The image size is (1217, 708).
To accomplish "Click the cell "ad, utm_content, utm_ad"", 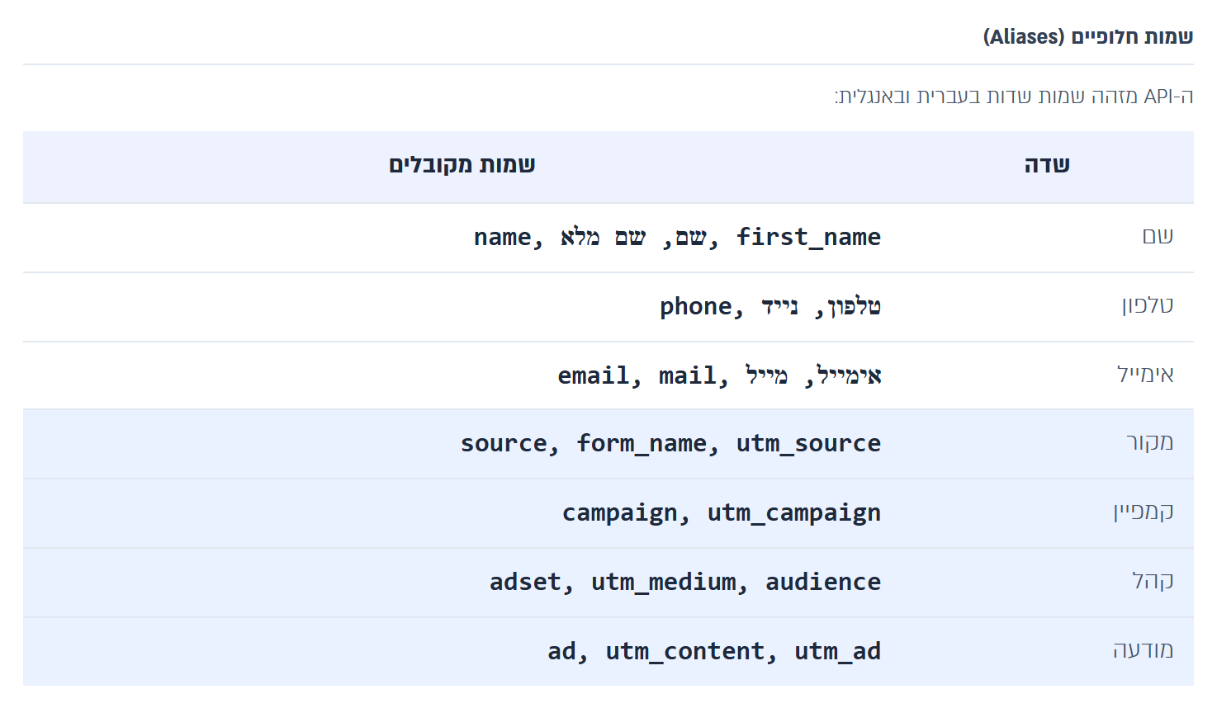I will [462, 651].
